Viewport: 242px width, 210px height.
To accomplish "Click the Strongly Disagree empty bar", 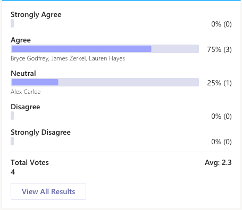I will [x=12, y=141].
